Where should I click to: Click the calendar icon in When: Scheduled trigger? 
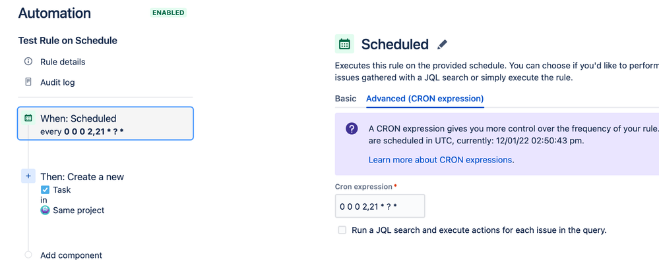coord(28,118)
